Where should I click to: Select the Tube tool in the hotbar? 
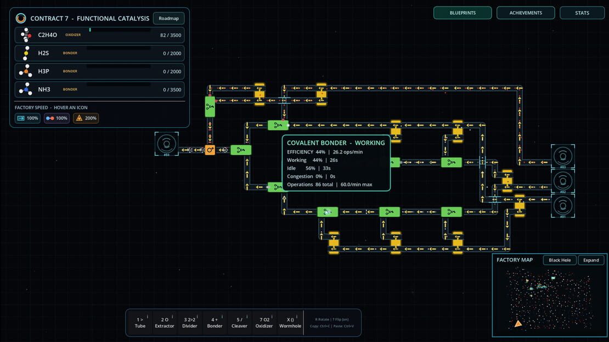tap(140, 323)
